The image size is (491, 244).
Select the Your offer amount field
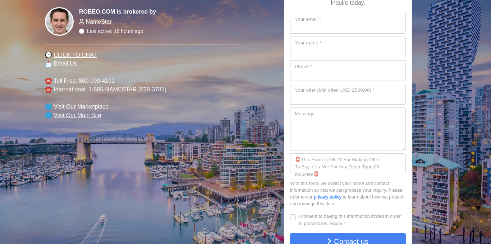(x=348, y=94)
